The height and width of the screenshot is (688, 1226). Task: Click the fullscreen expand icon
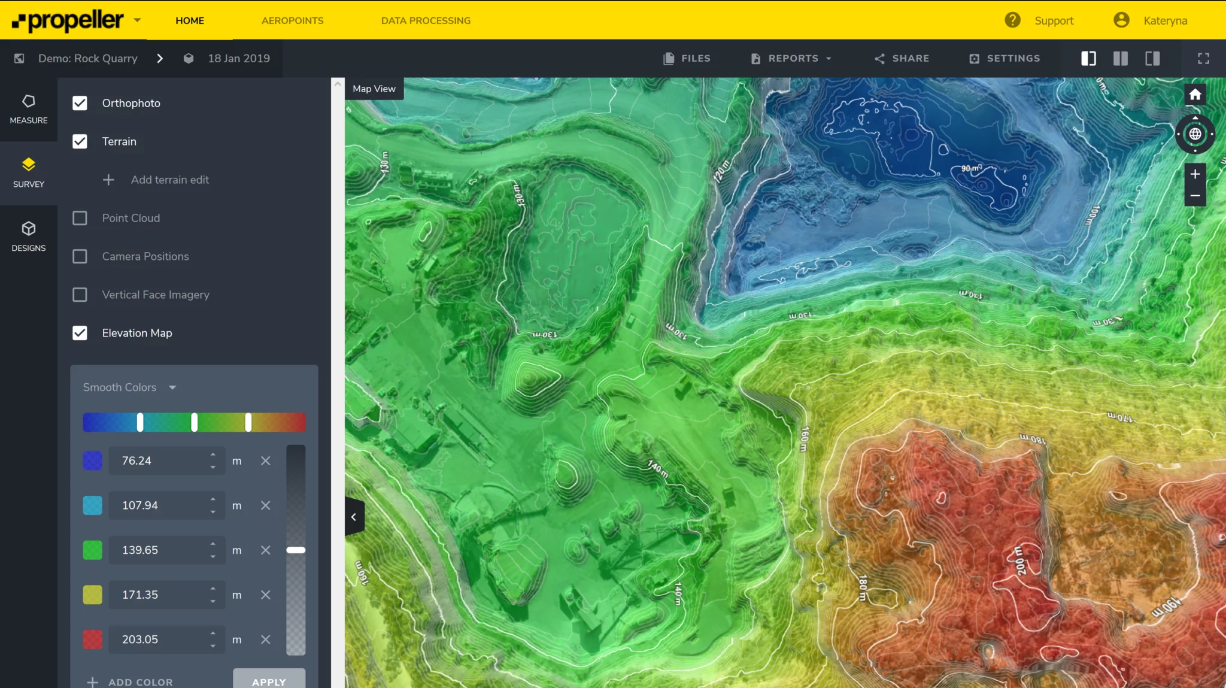(1204, 58)
